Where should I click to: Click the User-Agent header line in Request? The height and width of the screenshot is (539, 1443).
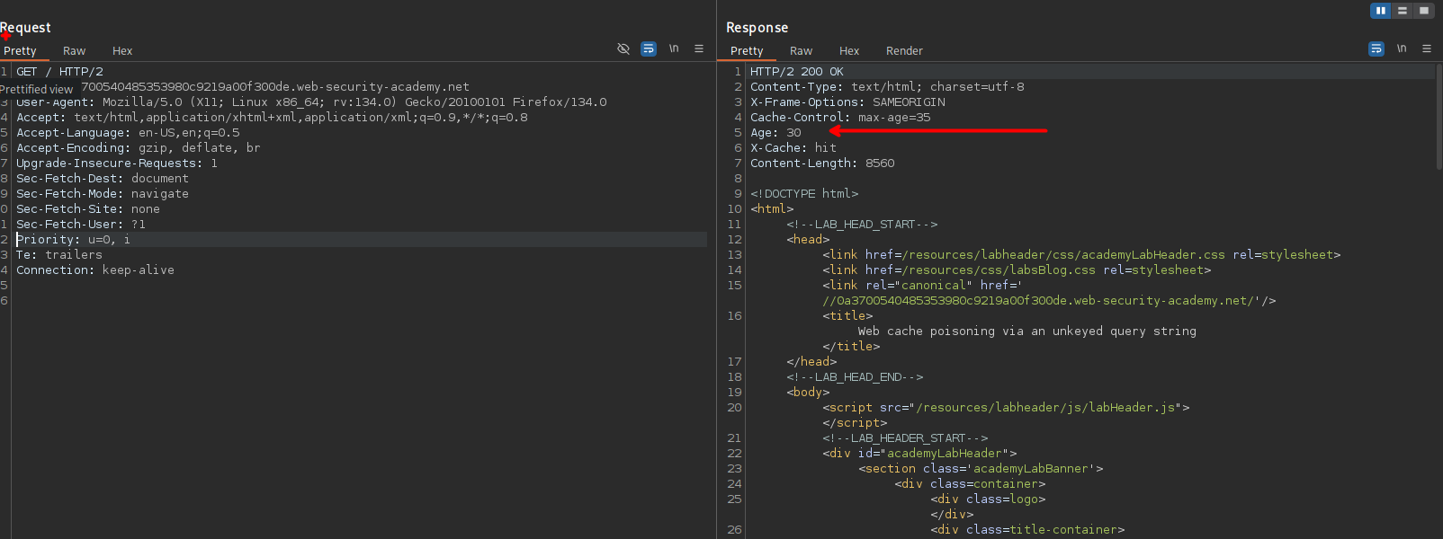pos(311,102)
